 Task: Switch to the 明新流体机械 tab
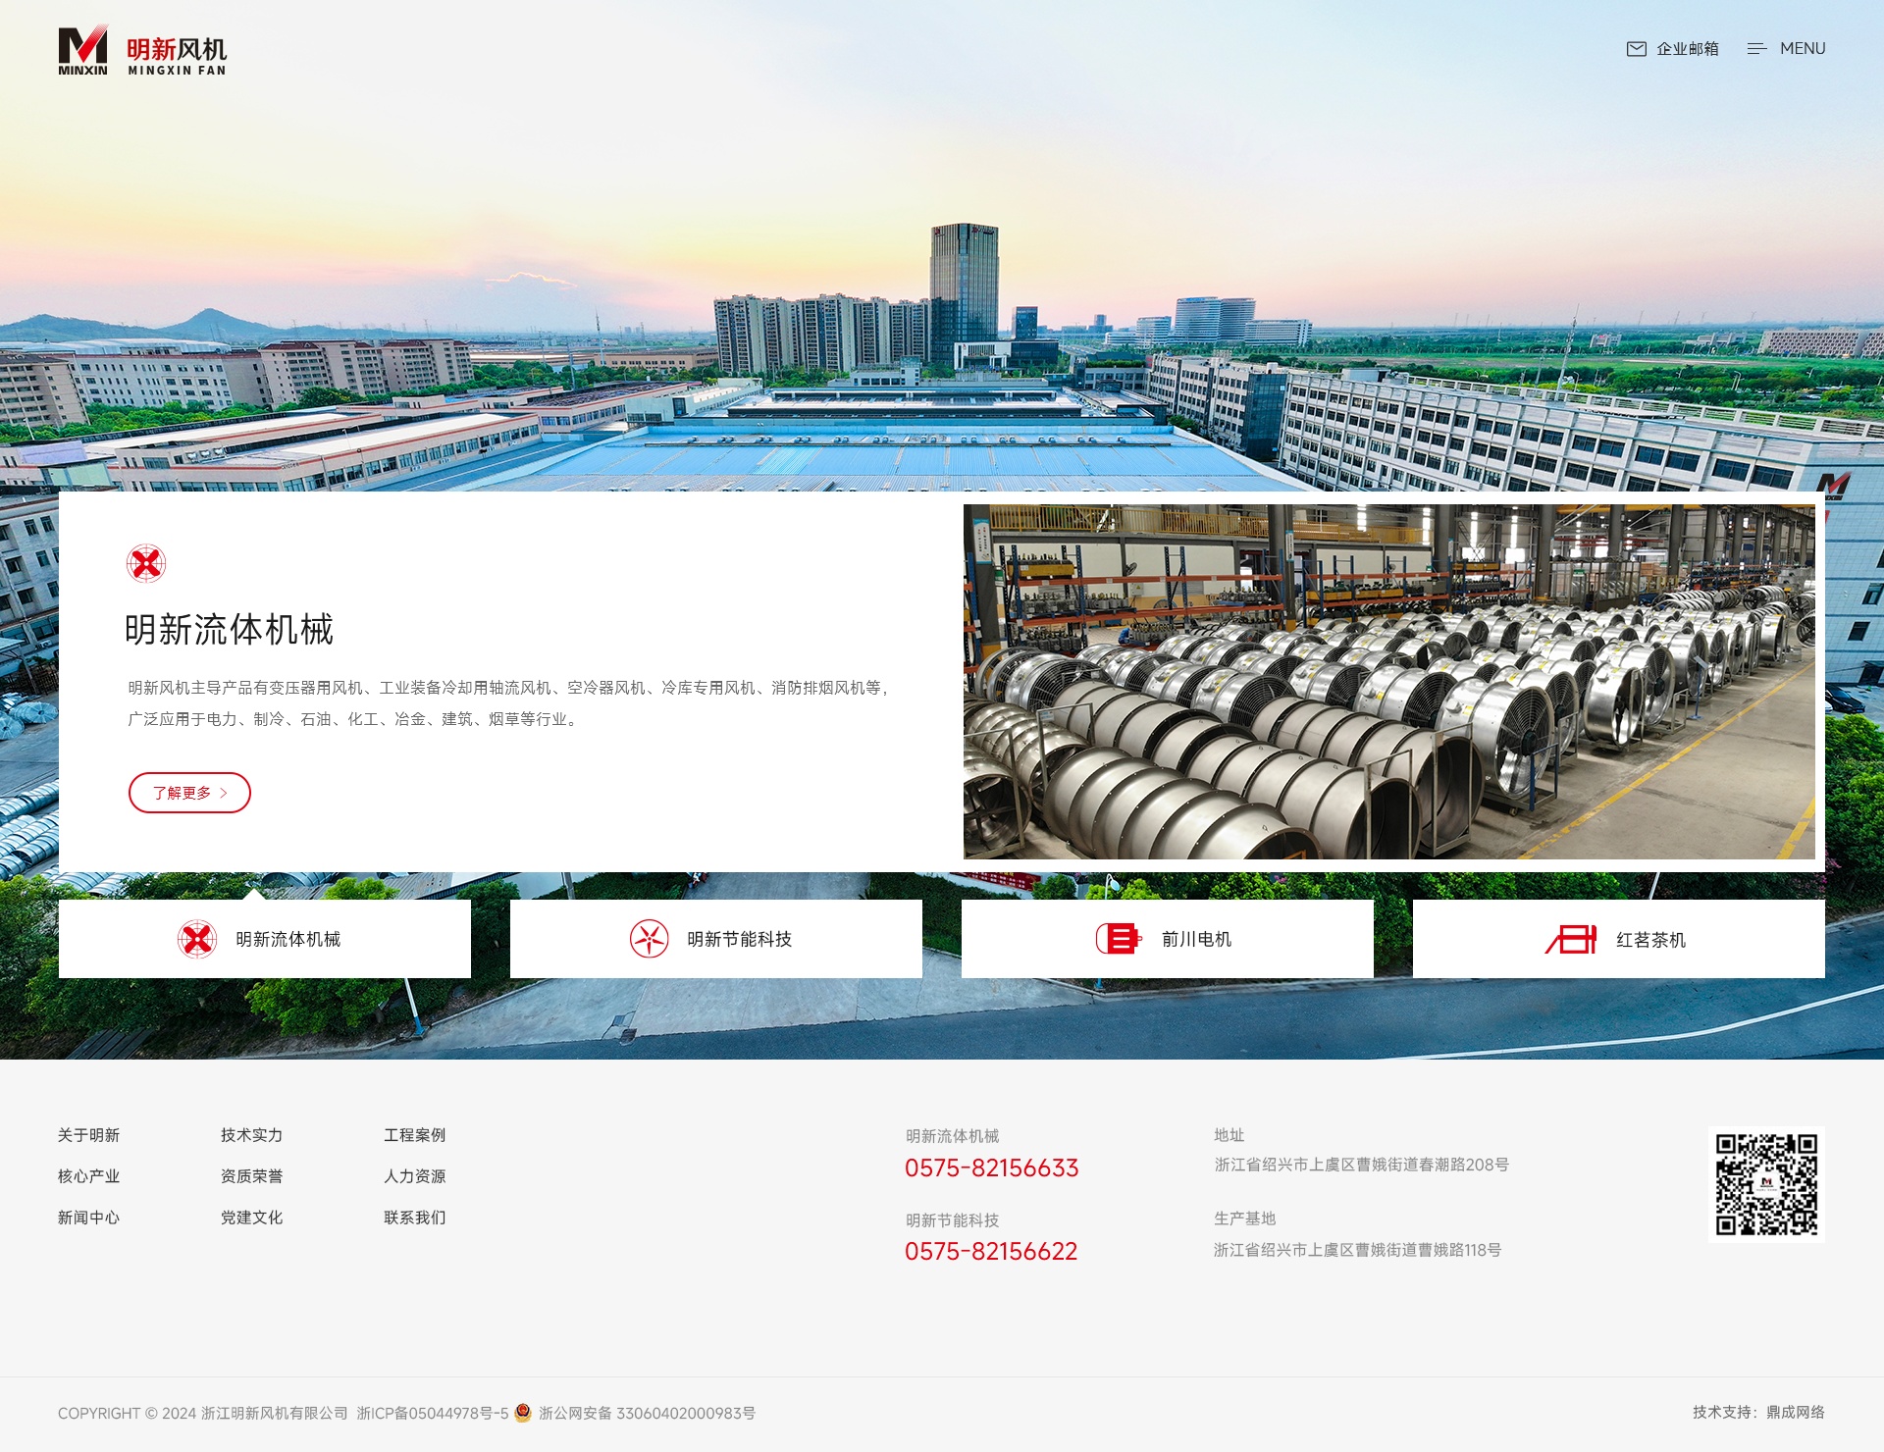click(265, 939)
